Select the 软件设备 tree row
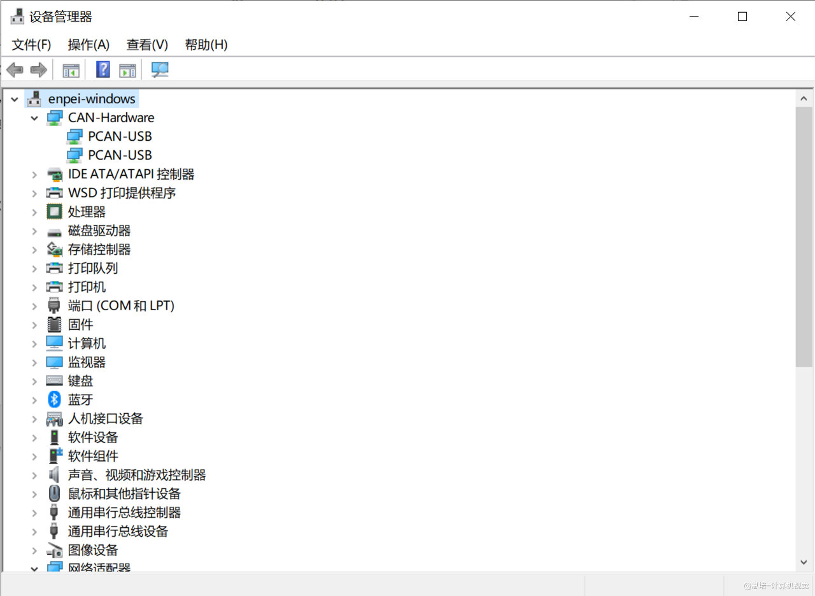 click(93, 437)
